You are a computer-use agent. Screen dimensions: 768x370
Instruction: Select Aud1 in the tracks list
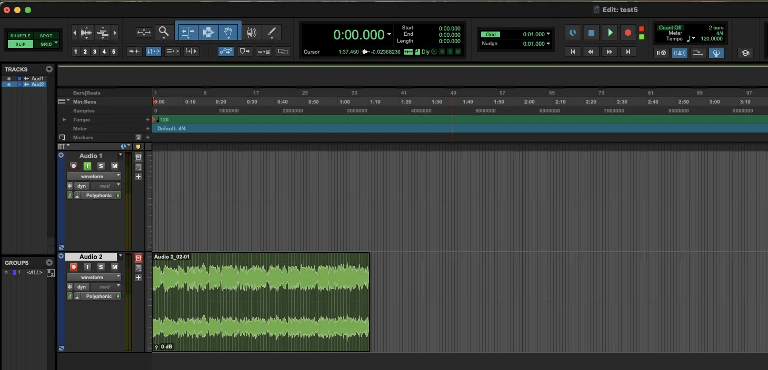click(37, 79)
